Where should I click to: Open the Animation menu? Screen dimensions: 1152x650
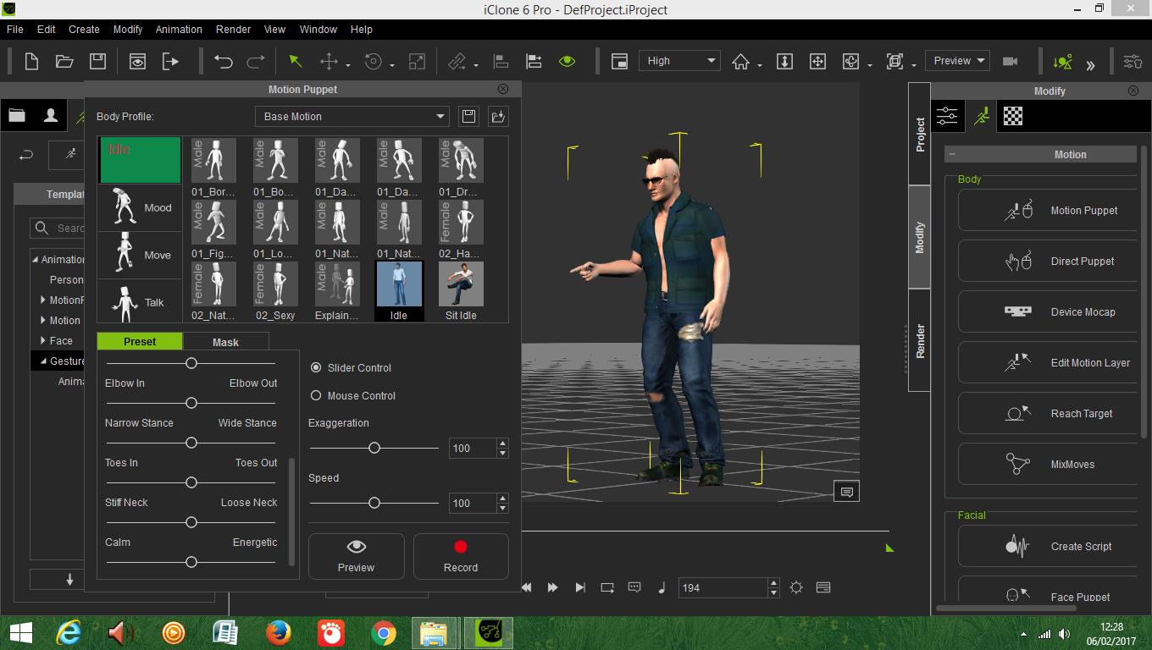pos(179,29)
